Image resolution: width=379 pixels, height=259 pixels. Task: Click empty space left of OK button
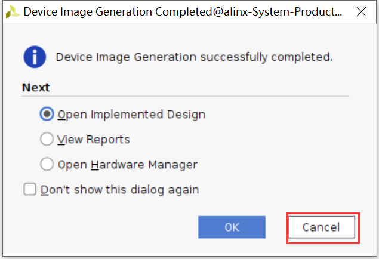[109, 227]
